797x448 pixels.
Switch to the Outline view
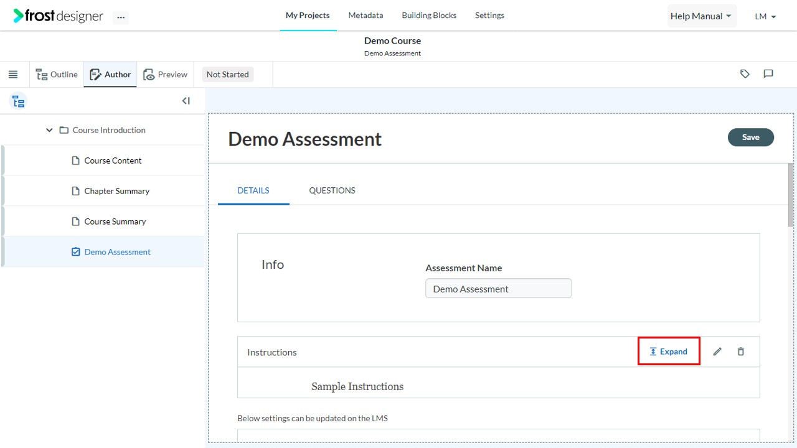pyautogui.click(x=57, y=75)
